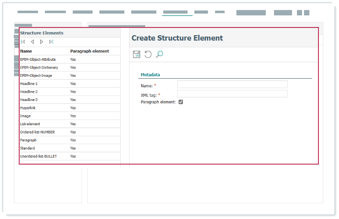Sort by the Name column header

pos(26,51)
